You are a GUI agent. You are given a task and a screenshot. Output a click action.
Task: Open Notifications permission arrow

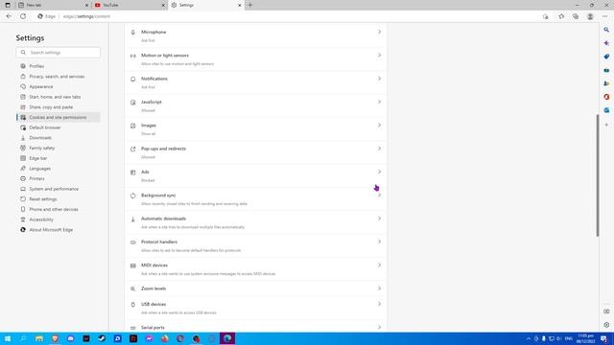379,79
